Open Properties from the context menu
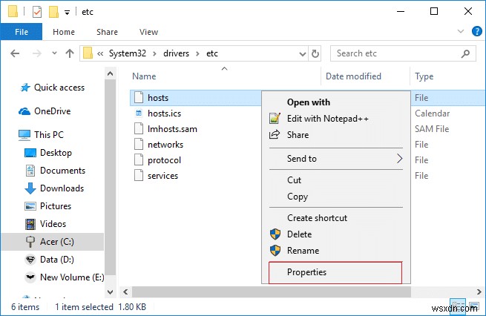This screenshot has height=316, width=486. [335, 272]
